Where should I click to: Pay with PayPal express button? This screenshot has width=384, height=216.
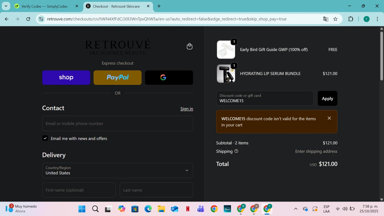(118, 78)
